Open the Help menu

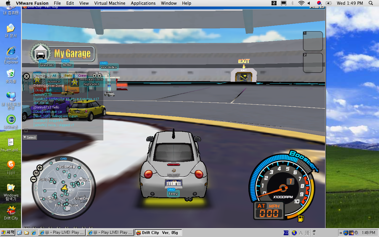187,3
